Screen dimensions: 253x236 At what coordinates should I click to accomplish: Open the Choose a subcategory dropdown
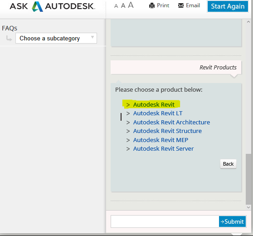click(x=56, y=38)
